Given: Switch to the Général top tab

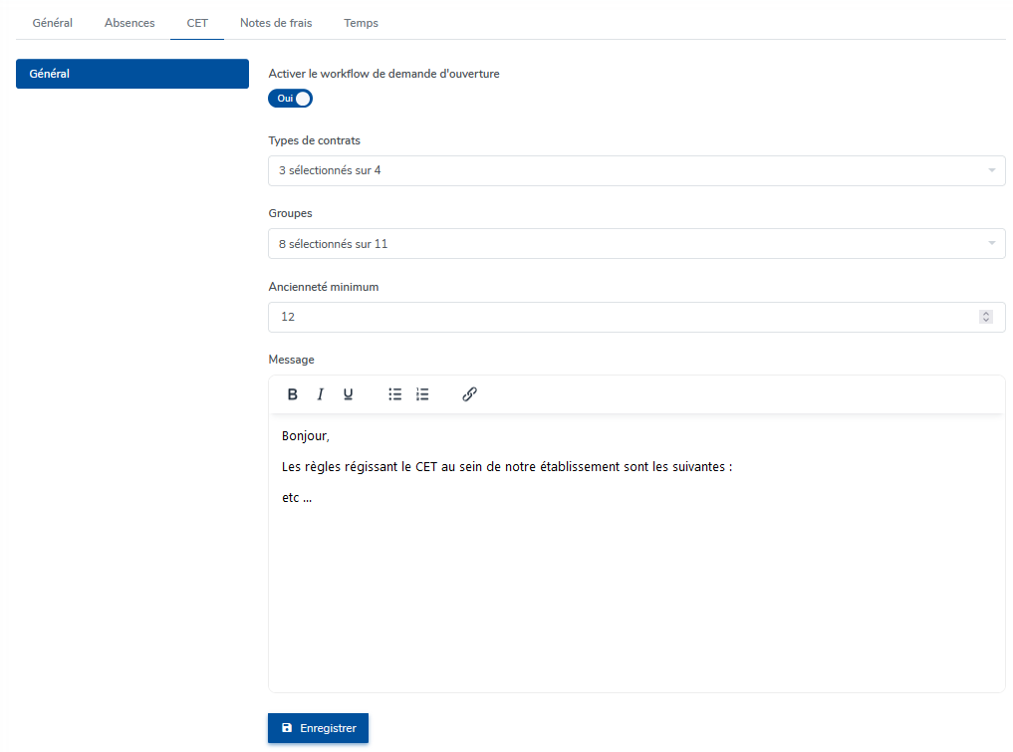Looking at the screenshot, I should click(x=53, y=23).
